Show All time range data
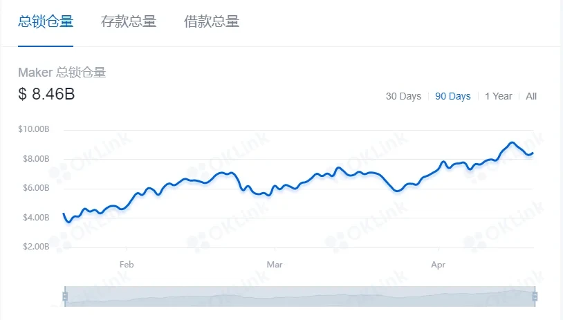Image resolution: width=563 pixels, height=320 pixels. (x=531, y=96)
